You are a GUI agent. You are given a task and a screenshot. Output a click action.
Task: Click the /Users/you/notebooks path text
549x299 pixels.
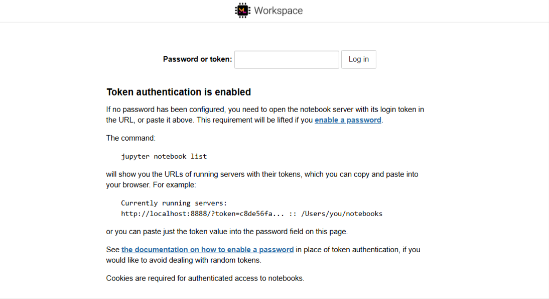[342, 214]
